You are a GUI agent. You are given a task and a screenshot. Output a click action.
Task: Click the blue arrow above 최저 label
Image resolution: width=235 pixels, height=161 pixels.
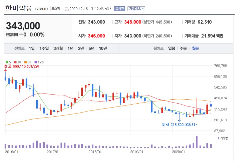pyautogui.click(x=179, y=121)
